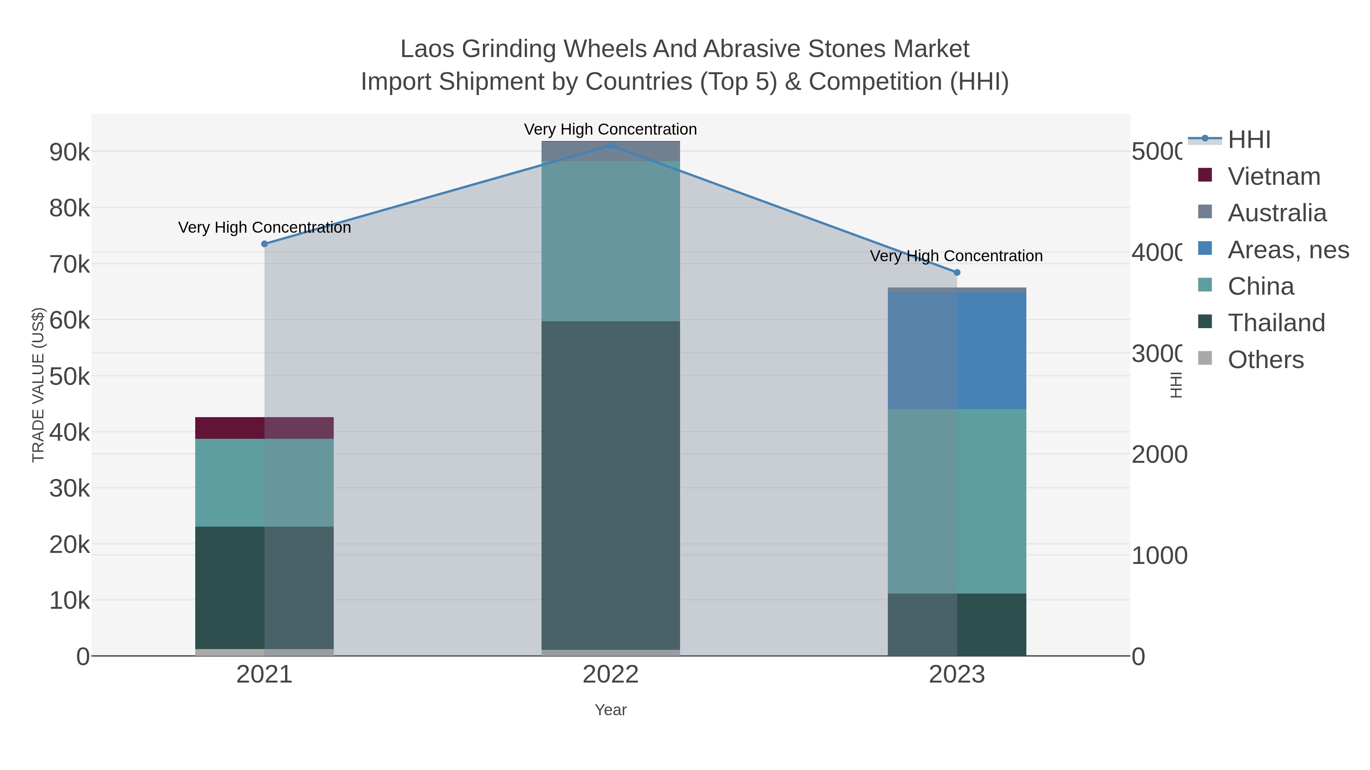Click the 2022 x-axis label

[610, 675]
